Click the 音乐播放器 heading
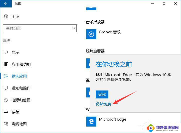The image size is (181, 133). tap(95, 22)
